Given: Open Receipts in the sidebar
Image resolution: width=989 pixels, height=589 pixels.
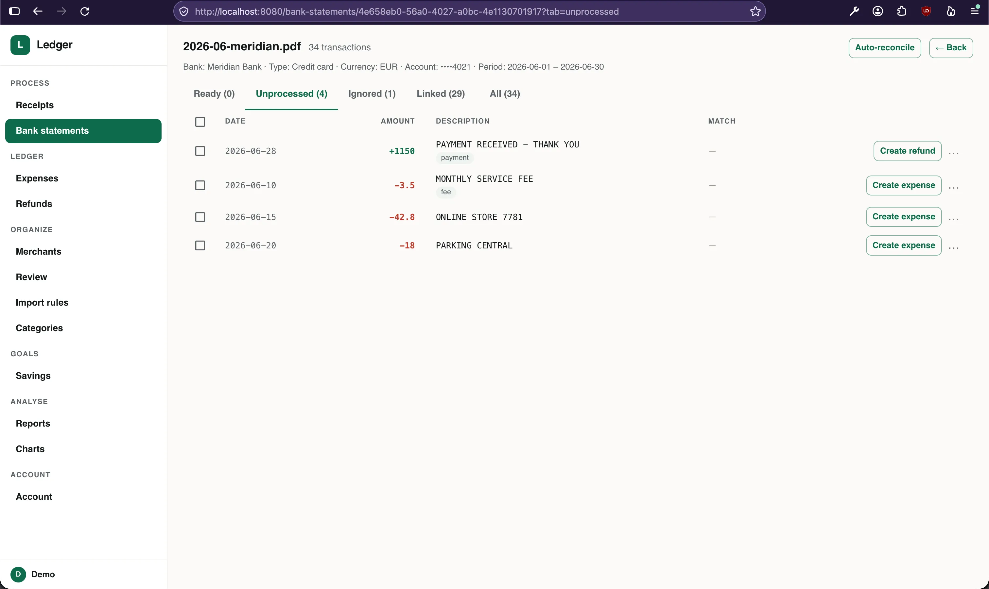Looking at the screenshot, I should pos(83,105).
